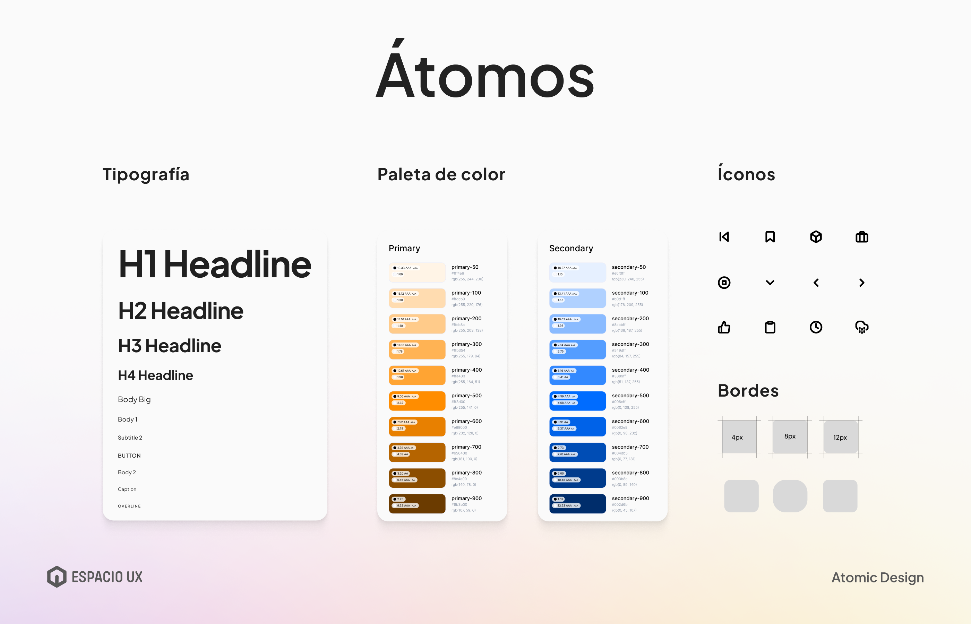Click the briefcase icon

[861, 237]
